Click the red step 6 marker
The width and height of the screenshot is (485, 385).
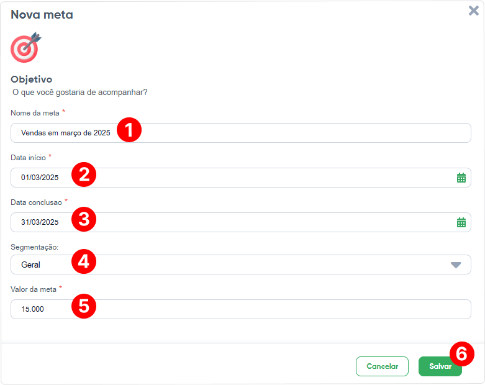click(x=462, y=354)
